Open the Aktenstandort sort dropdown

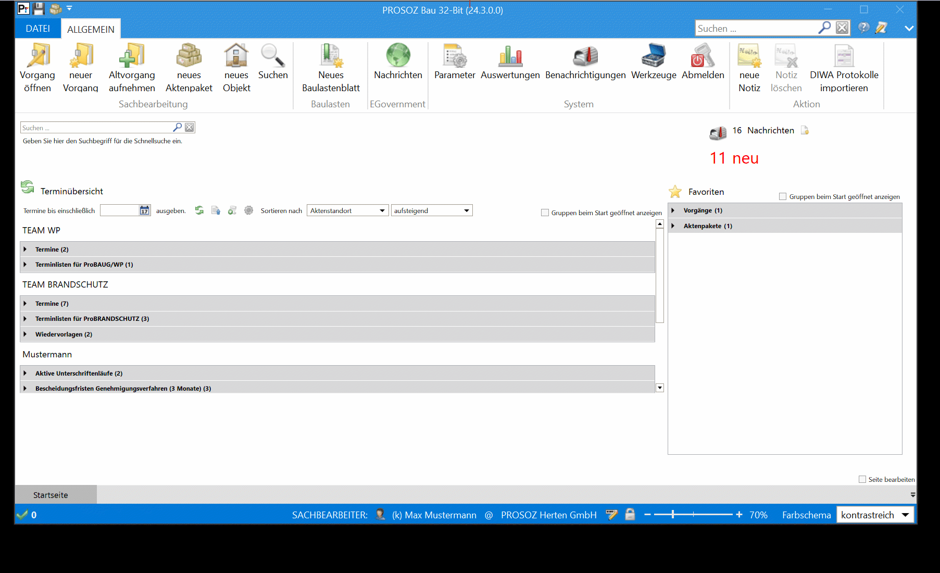[x=347, y=210]
